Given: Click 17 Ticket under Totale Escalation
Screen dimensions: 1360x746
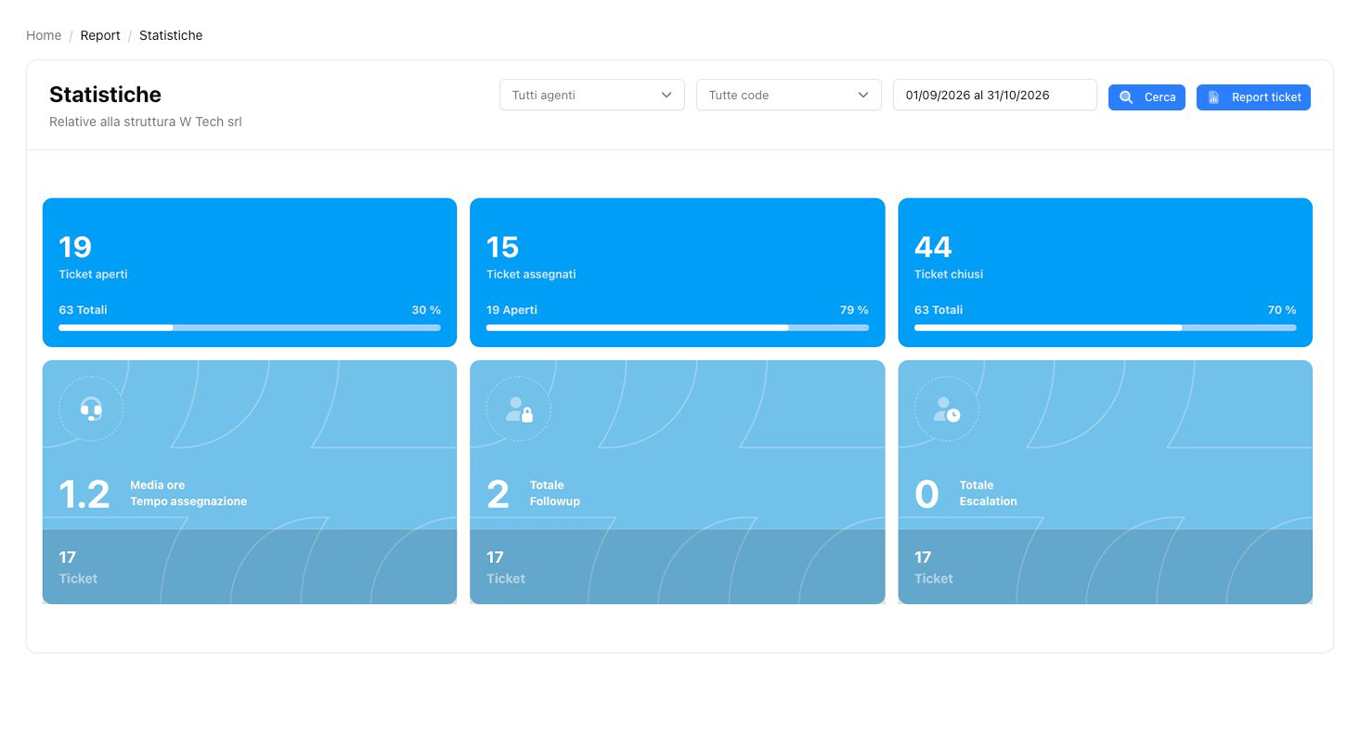Looking at the screenshot, I should [x=934, y=567].
